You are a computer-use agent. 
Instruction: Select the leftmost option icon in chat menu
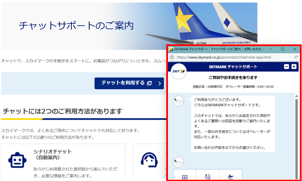[185, 177]
